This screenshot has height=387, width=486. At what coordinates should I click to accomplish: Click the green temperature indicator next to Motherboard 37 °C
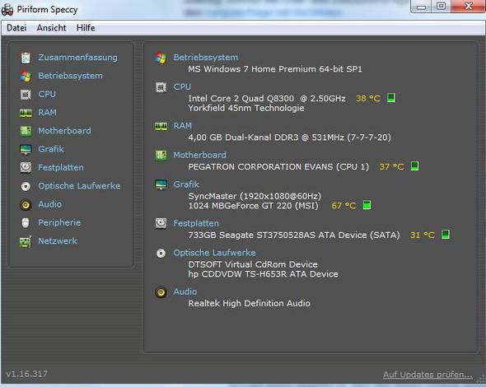click(x=414, y=166)
